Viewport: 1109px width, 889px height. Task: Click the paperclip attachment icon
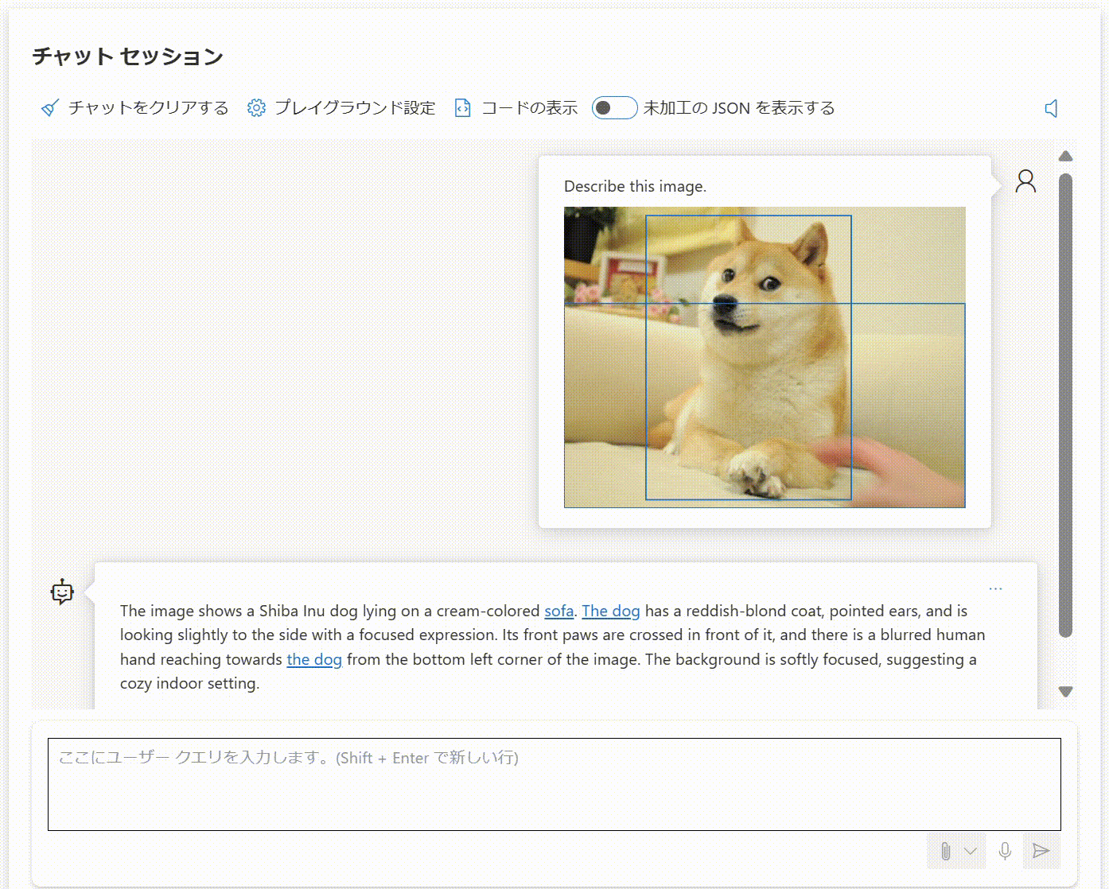pyautogui.click(x=945, y=852)
